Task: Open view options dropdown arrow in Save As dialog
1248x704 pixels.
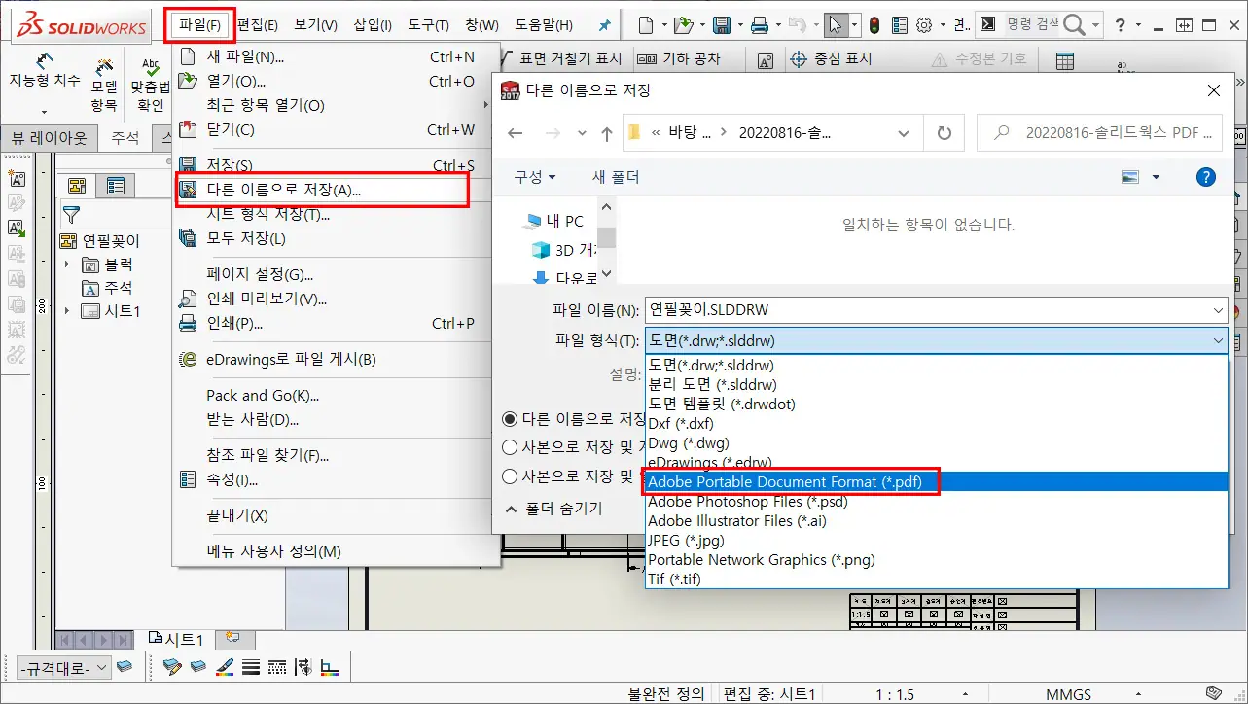Action: (1156, 177)
